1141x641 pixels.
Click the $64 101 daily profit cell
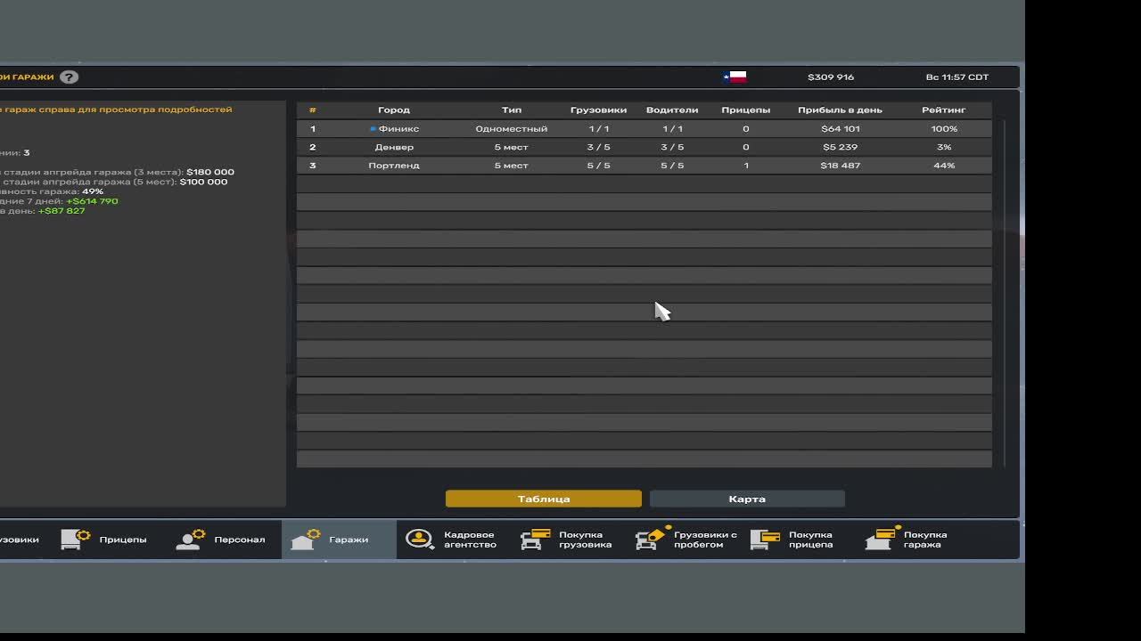841,129
